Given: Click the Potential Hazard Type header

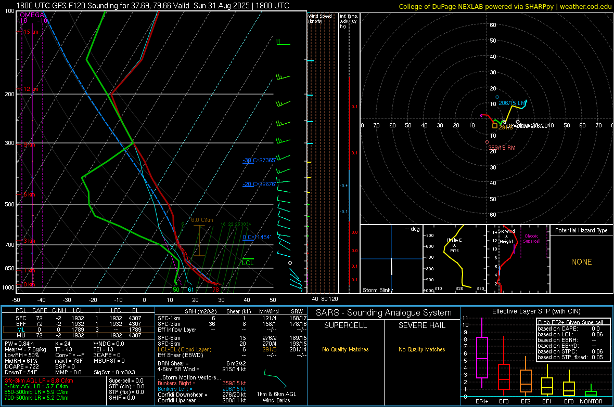Looking at the screenshot, I should [x=581, y=230].
